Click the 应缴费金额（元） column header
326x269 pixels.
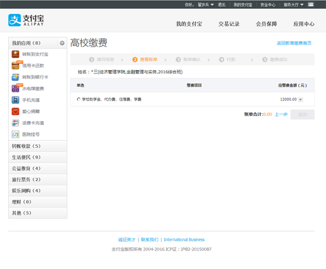(x=292, y=85)
